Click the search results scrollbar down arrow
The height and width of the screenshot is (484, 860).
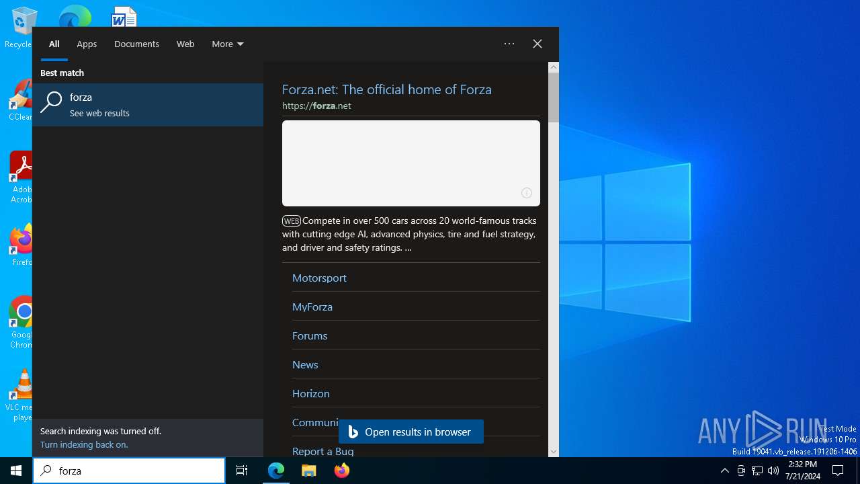pyautogui.click(x=554, y=452)
